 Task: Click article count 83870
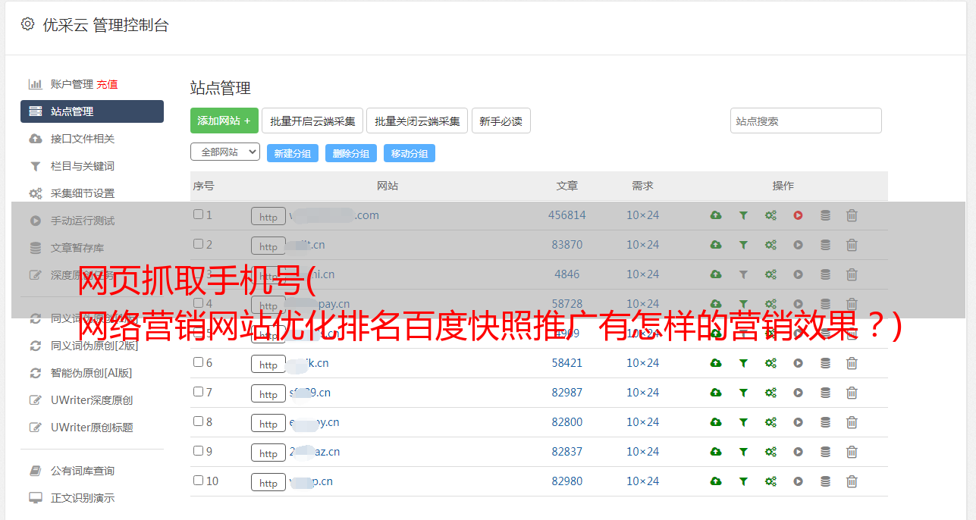click(x=567, y=245)
